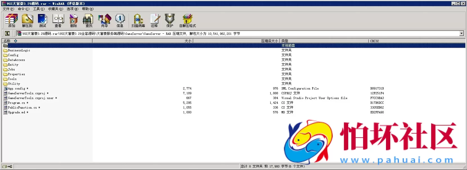Click CRC32 value ED2FFA90

click(x=377, y=112)
